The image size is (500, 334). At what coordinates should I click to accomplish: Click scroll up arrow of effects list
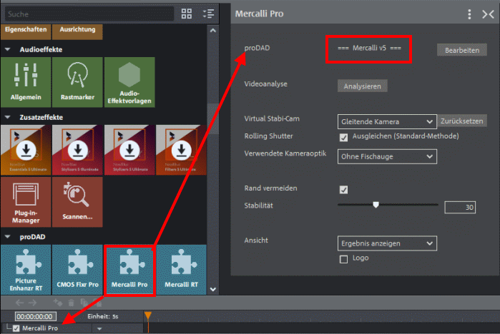213,31
